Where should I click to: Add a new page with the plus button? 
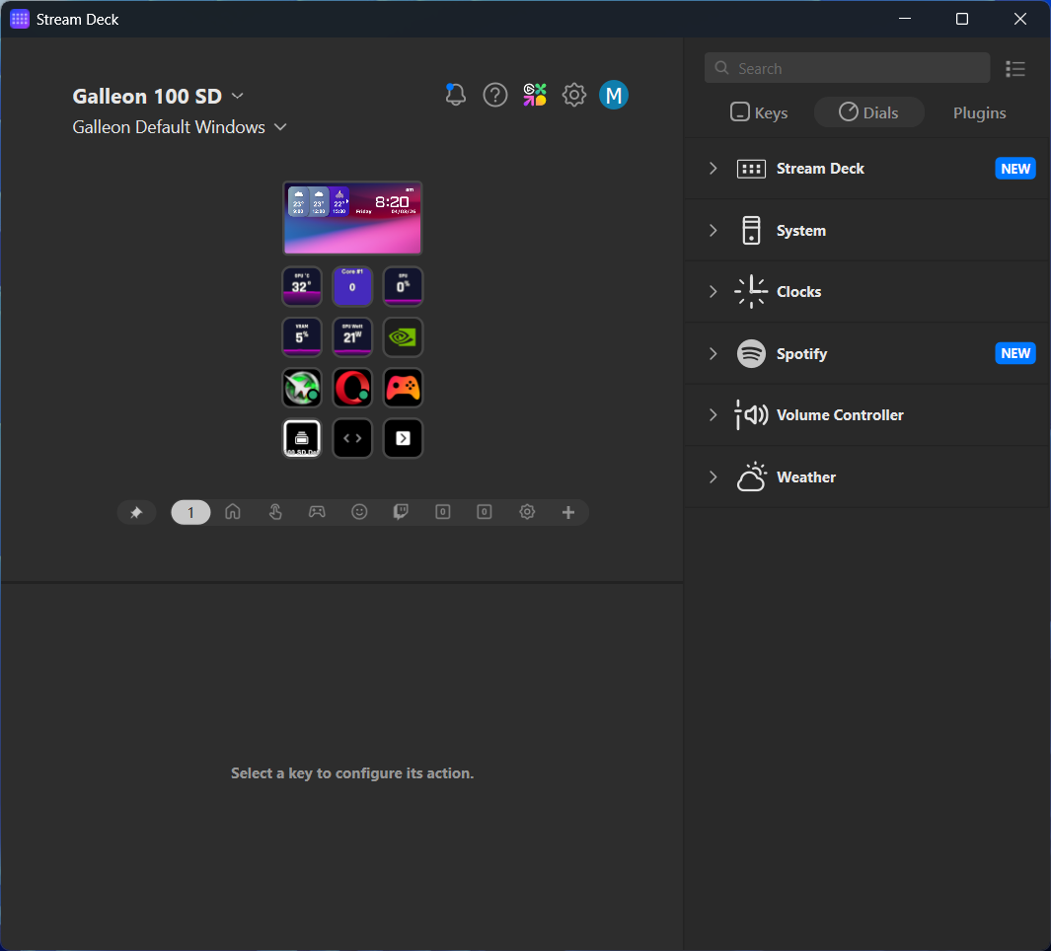568,511
